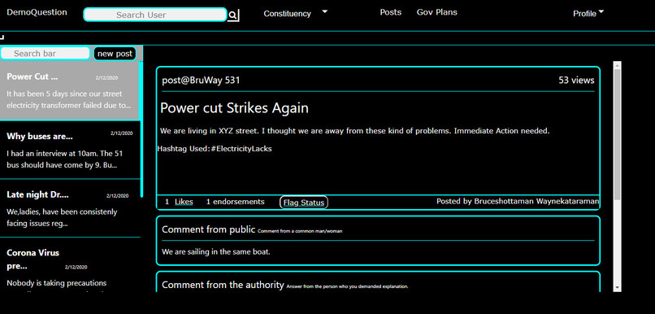This screenshot has width=655, height=314.
Task: Expand the Profile dropdown menu
Action: (588, 13)
